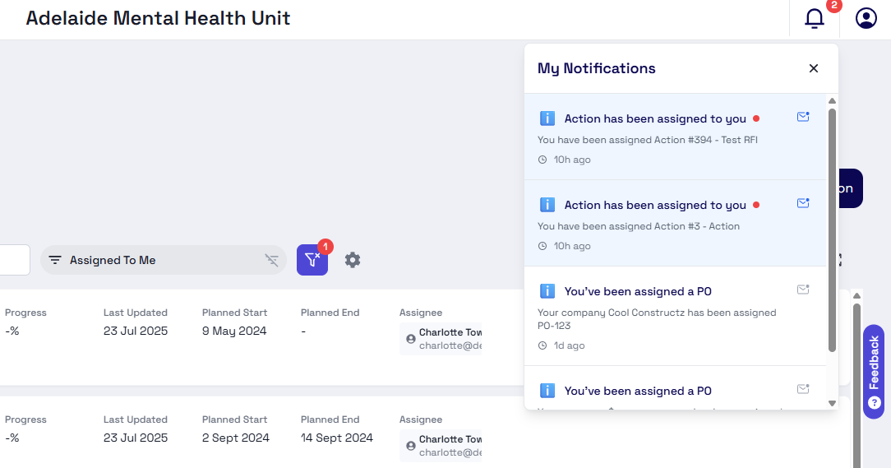Click the question mark icon on Feedback
The width and height of the screenshot is (891, 468).
[875, 403]
